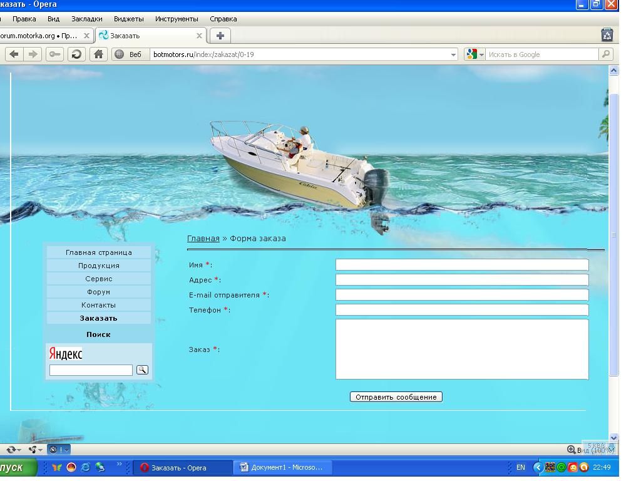The height and width of the screenshot is (481, 641).
Task: Click the Yandex search magnifier button
Action: coord(142,370)
